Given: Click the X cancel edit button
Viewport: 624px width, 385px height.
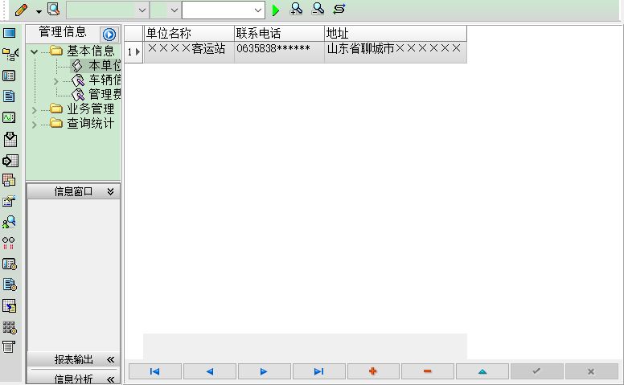Looking at the screenshot, I should click(x=591, y=371).
